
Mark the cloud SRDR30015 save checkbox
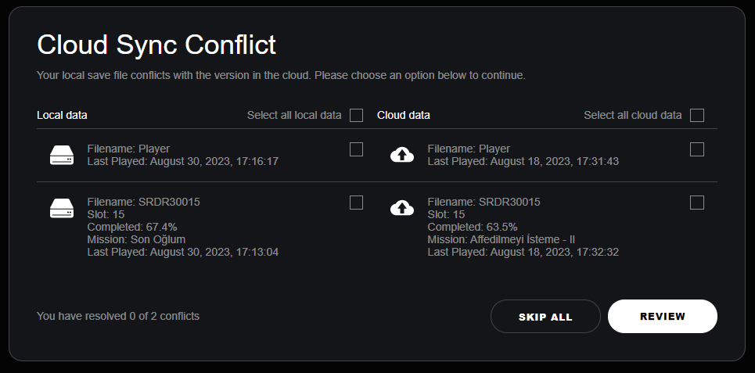[x=697, y=203]
